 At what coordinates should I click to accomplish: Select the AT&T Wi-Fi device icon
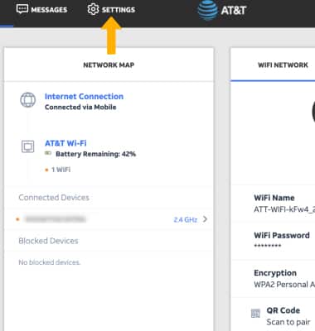coord(28,146)
